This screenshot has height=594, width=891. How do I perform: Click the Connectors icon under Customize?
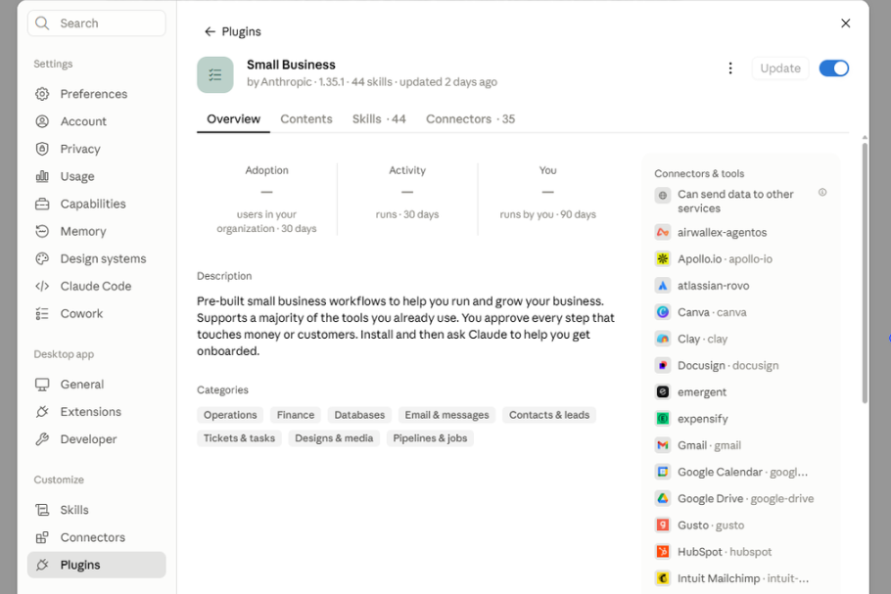42,537
